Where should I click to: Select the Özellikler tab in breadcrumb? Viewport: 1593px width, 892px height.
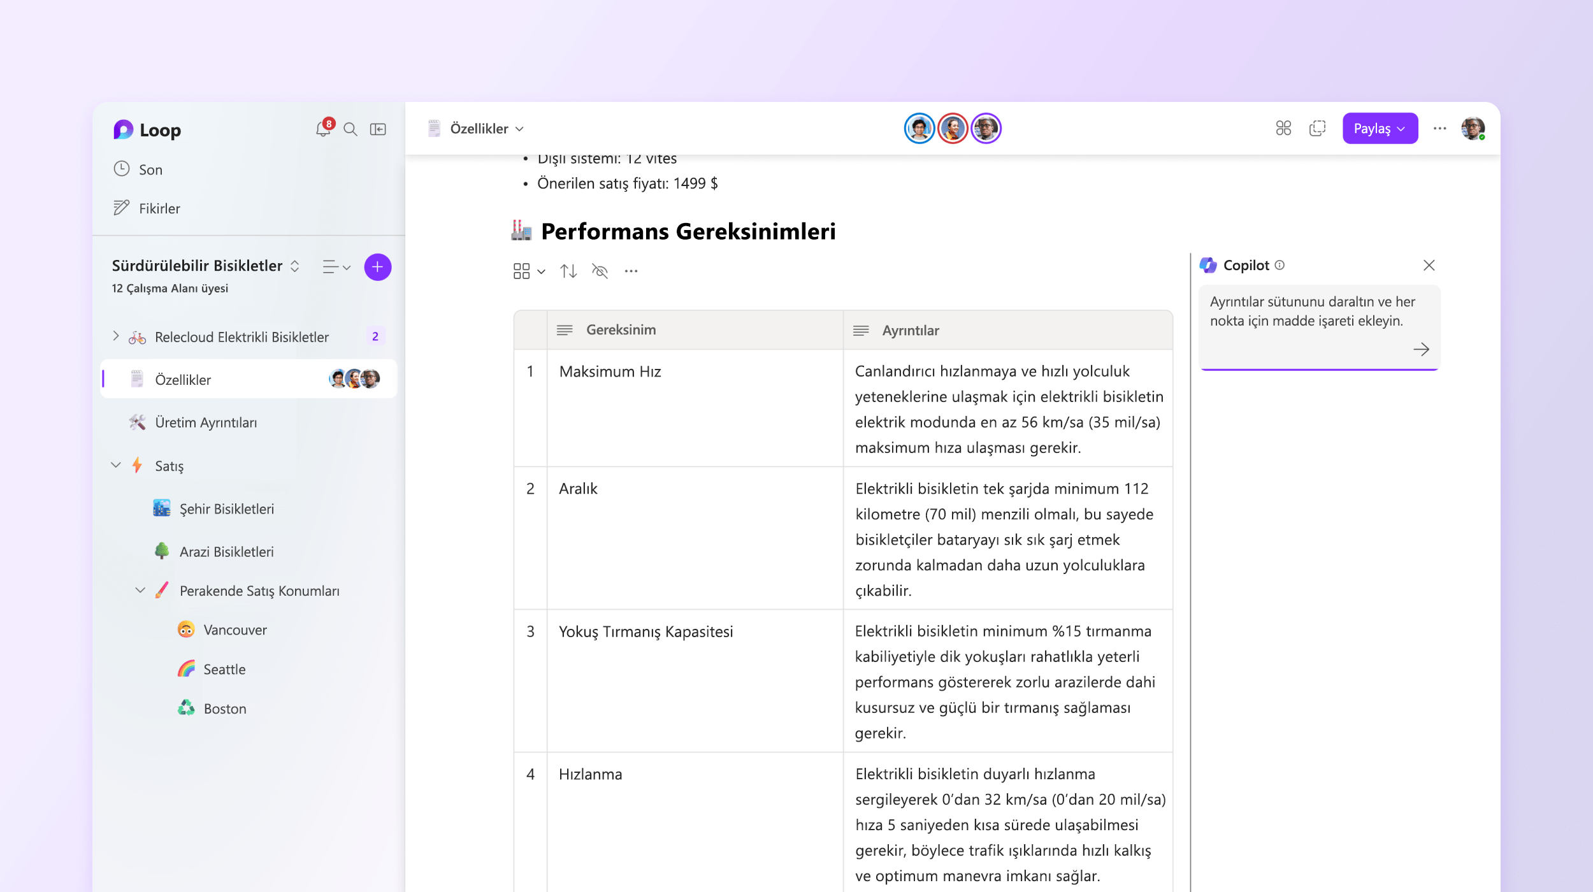(x=482, y=128)
